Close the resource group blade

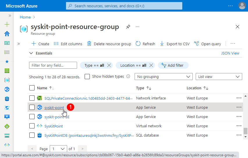pyautogui.click(x=238, y=27)
